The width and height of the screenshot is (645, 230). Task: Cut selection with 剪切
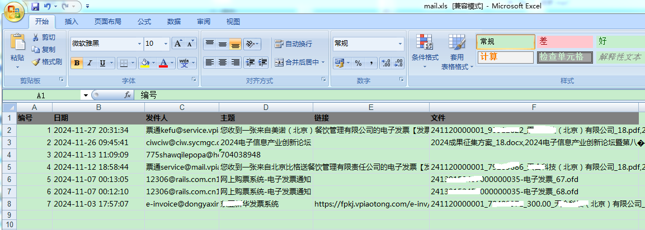click(44, 37)
